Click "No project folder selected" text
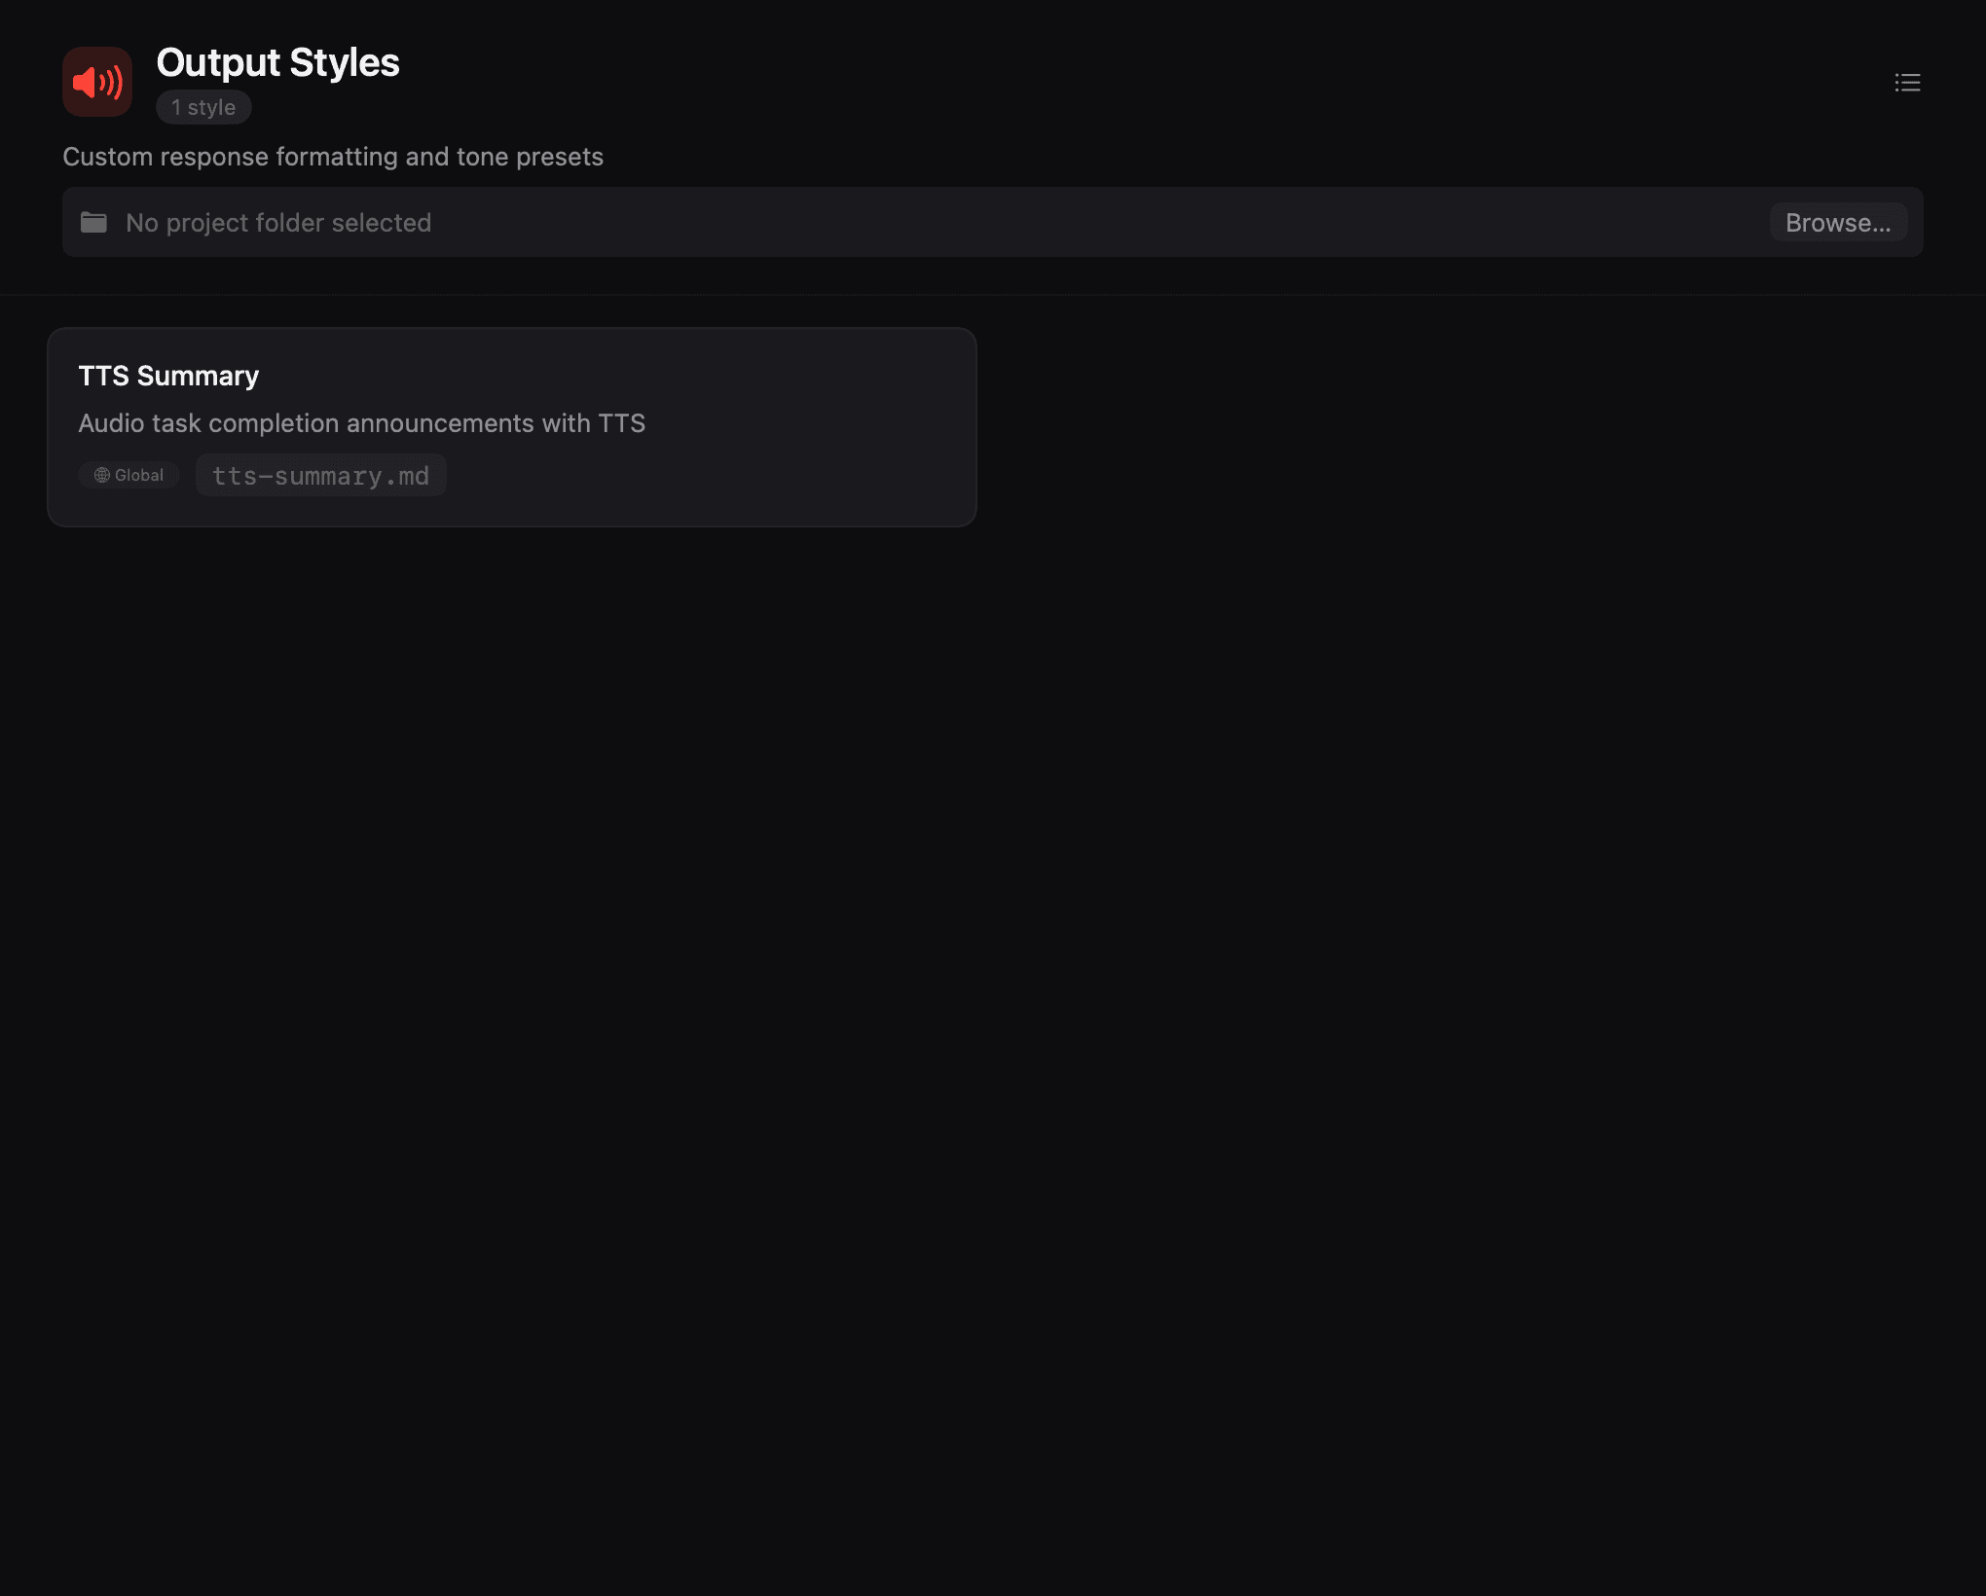The height and width of the screenshot is (1596, 1986). 278,223
